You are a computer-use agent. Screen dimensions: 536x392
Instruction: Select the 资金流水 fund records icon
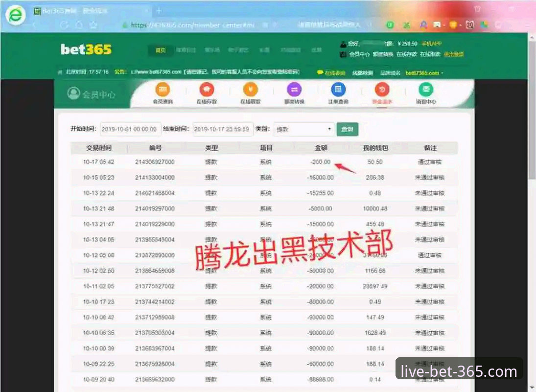point(382,90)
